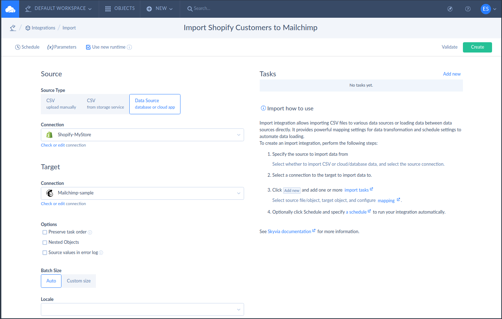This screenshot has width=502, height=319.
Task: Click the ES user avatar
Action: (486, 9)
